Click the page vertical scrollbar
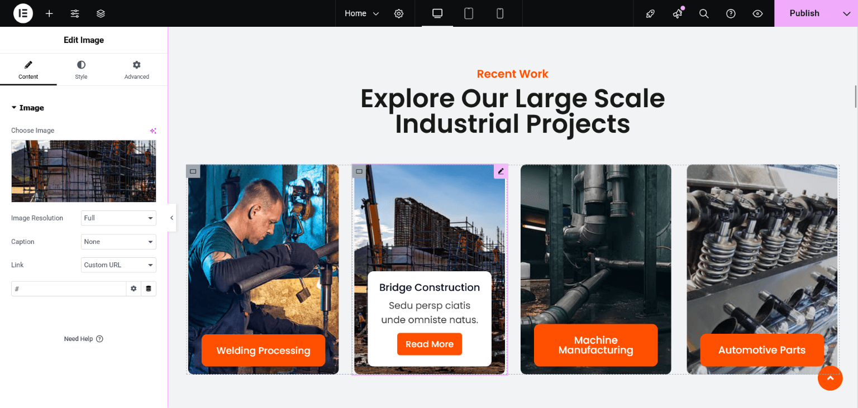 [x=855, y=97]
